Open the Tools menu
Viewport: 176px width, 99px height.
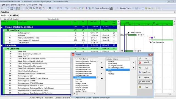[29, 5]
